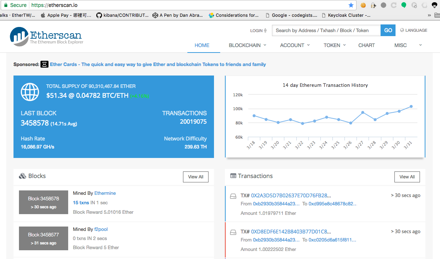Focus the address/txhash search field

(x=326, y=30)
